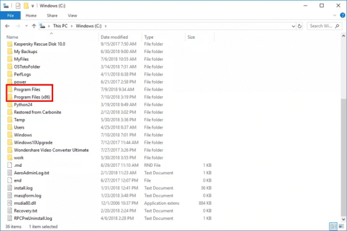The image size is (347, 231).
Task: Go up one folder level
Action: coord(34,26)
